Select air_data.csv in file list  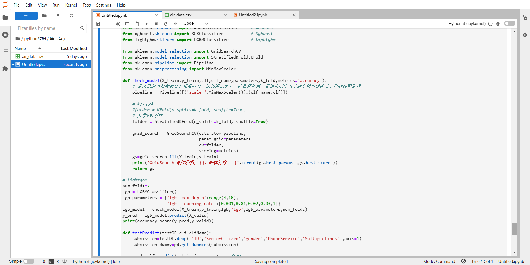(x=51, y=57)
